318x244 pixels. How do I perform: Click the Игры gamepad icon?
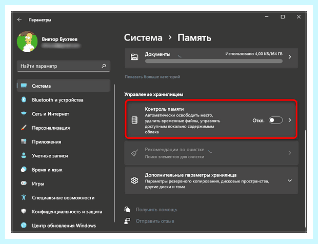[x=24, y=184]
